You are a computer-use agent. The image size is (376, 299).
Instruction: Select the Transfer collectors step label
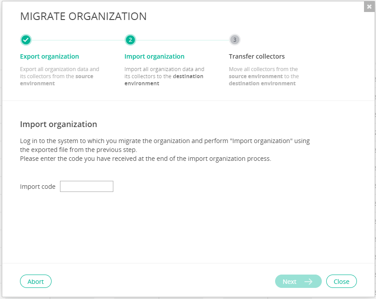tap(256, 56)
